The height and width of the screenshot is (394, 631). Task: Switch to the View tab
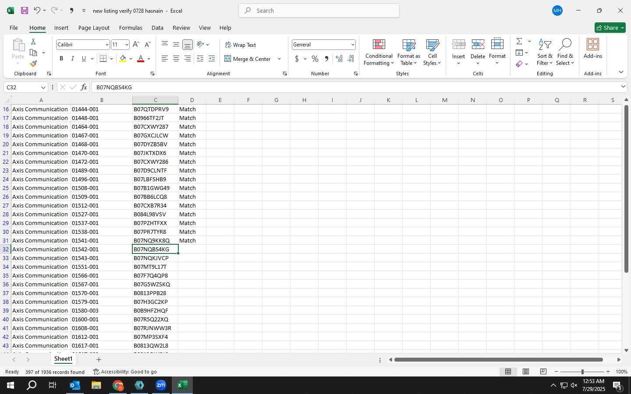205,28
